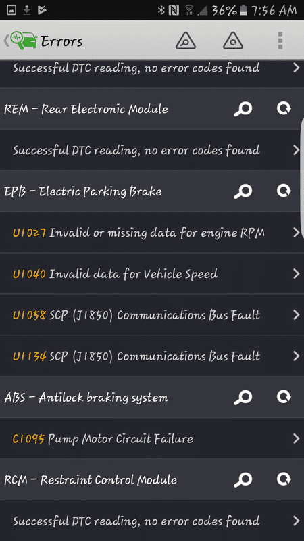Image resolution: width=304 pixels, height=541 pixels.
Task: Expand C1095 Pump Motor Circuit Failure
Action: (x=152, y=438)
